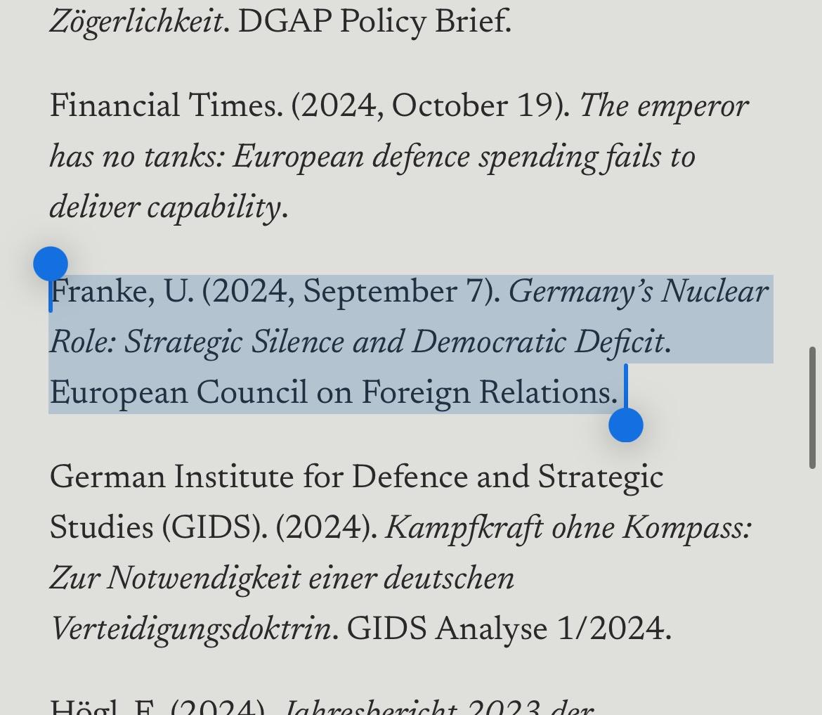
Task: Click the word "Zögerlichkeit" at the top
Action: tap(136, 22)
